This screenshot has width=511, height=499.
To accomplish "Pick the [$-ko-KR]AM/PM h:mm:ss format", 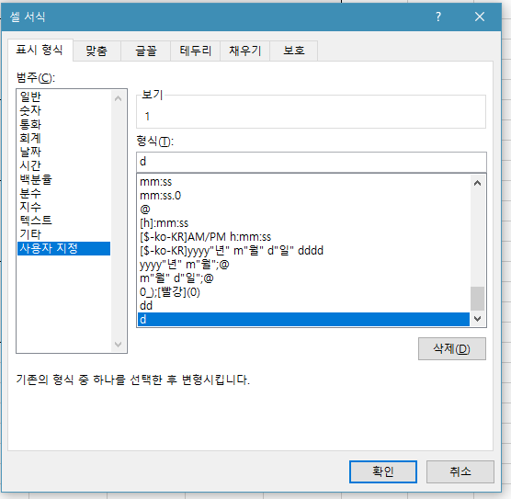I will 303,237.
